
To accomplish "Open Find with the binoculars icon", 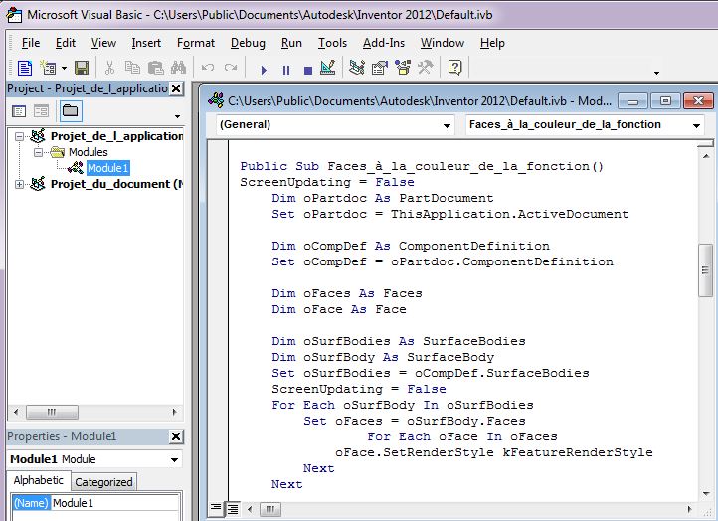I will click(x=178, y=69).
